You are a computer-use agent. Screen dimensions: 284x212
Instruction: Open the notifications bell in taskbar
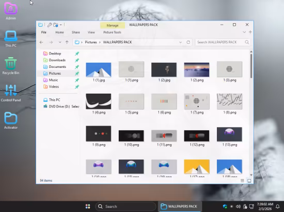(x=277, y=206)
